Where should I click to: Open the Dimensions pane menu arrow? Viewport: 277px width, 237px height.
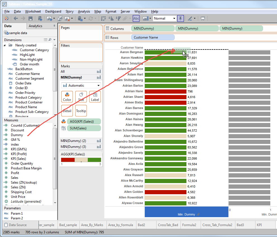coord(55,40)
